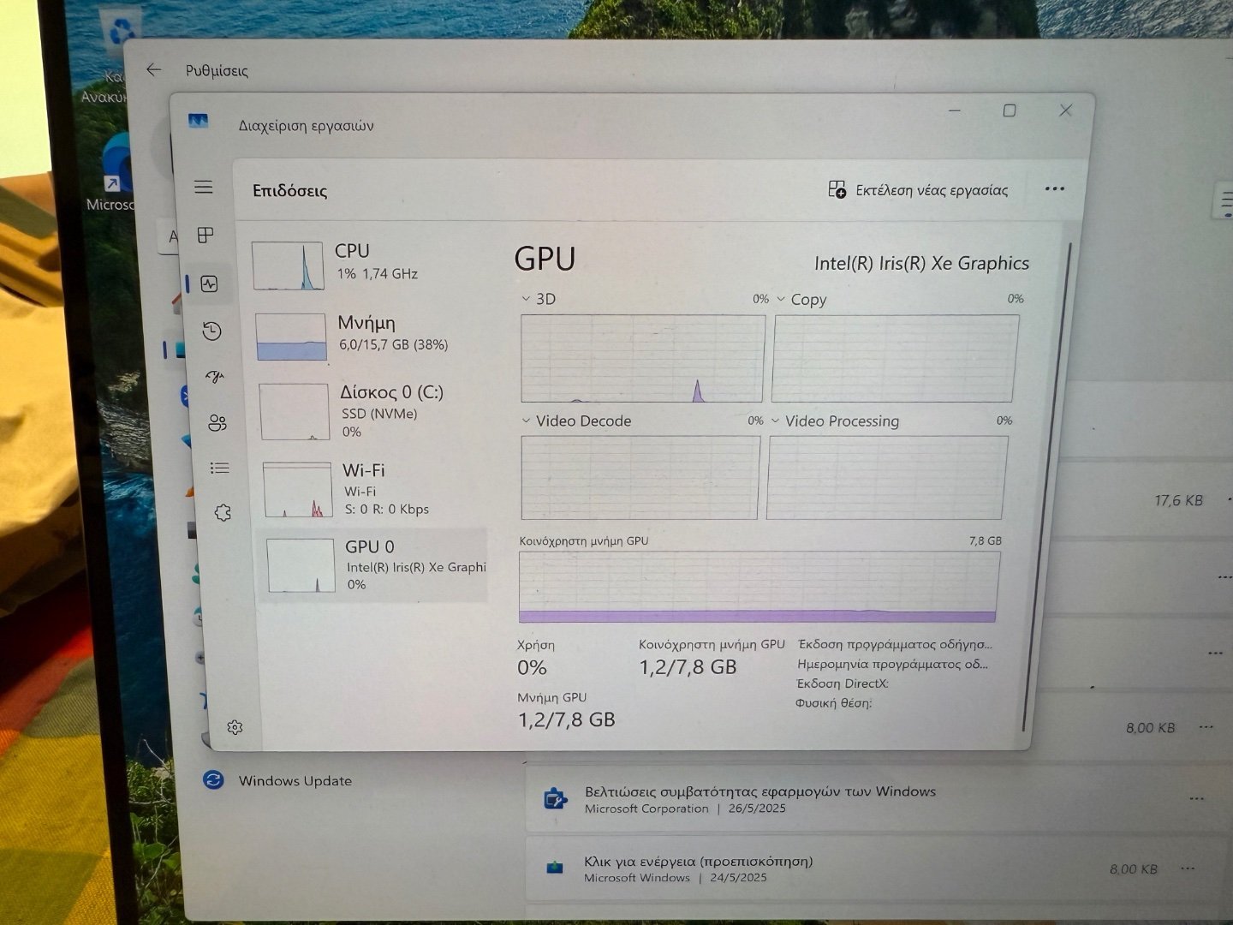Image resolution: width=1233 pixels, height=925 pixels.
Task: Click Επιδόσεις page heading
Action: tap(289, 190)
